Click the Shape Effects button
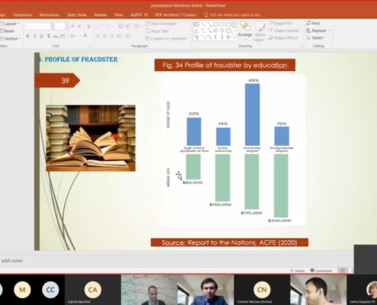Viewport: 377px width, 305px height. point(284,37)
